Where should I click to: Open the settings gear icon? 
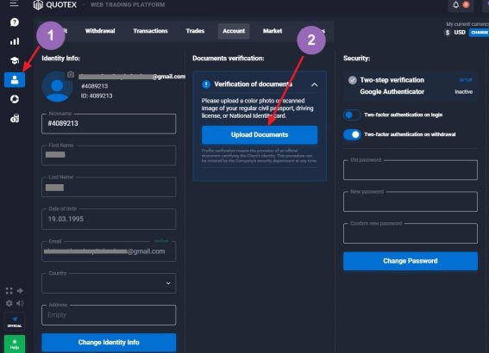[x=9, y=303]
